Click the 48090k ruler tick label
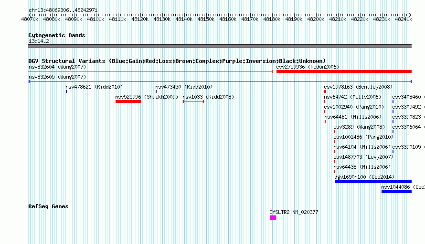The height and width of the screenshot is (244, 425). 74,19
